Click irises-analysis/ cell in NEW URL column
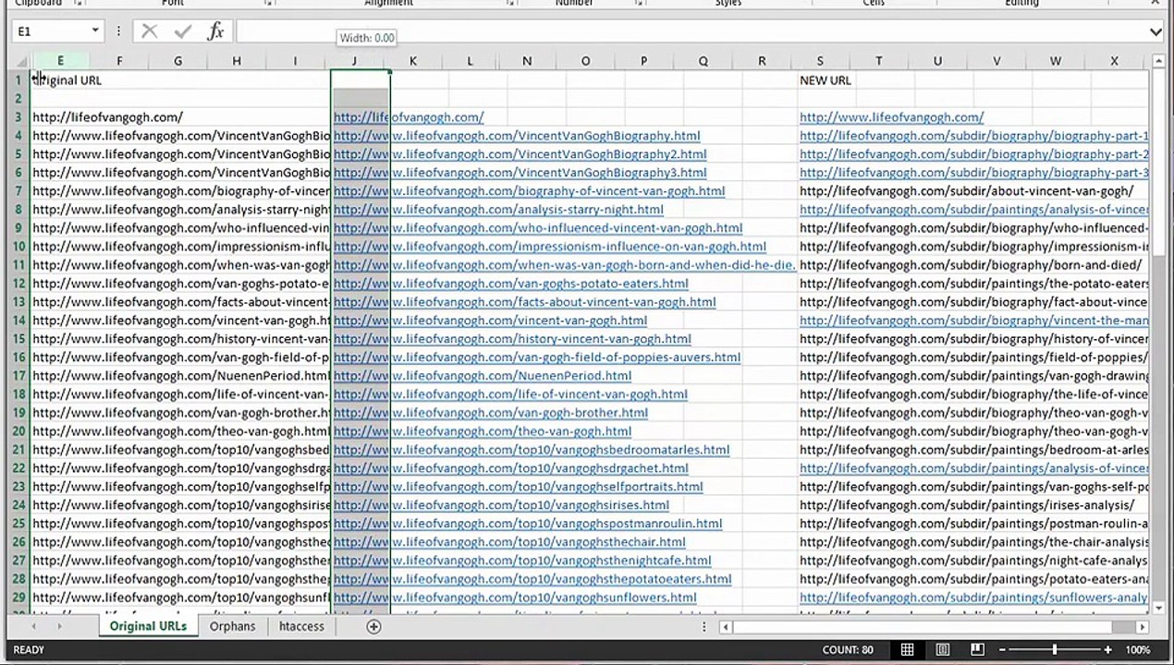 pyautogui.click(x=966, y=505)
